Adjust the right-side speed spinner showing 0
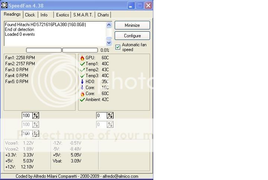The image size is (268, 180). [110, 116]
